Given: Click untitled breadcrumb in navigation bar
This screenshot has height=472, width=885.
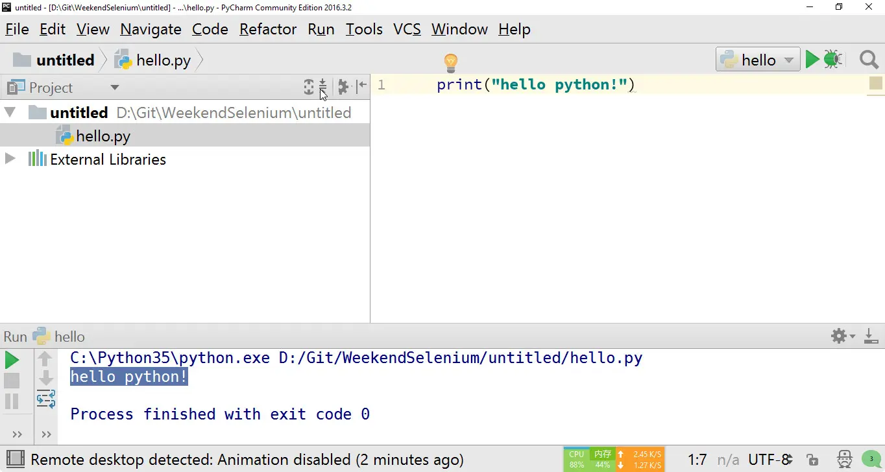Looking at the screenshot, I should [x=66, y=60].
